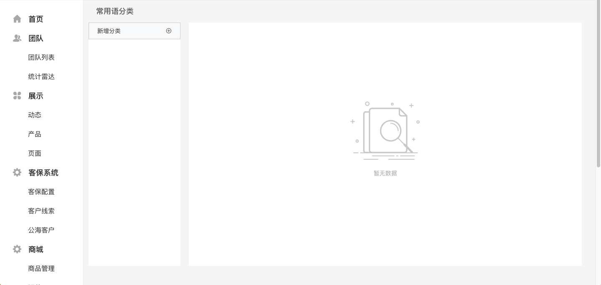Click the vertical scrollbar on the right
Viewport: 601px width, 285px height.
pyautogui.click(x=598, y=83)
